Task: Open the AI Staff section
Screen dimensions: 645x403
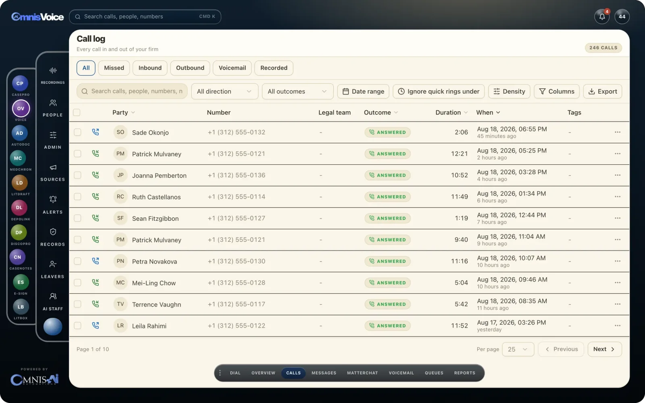Action: (53, 301)
